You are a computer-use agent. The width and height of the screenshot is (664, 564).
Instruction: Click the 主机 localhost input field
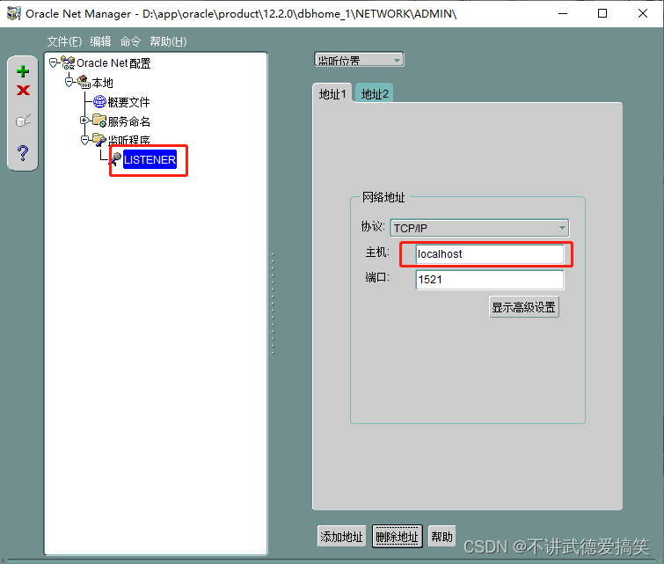point(490,254)
